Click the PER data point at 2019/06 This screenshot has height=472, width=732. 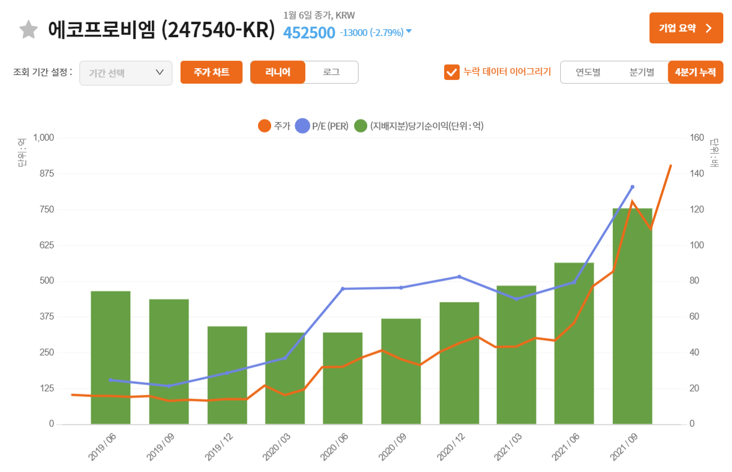pos(110,380)
